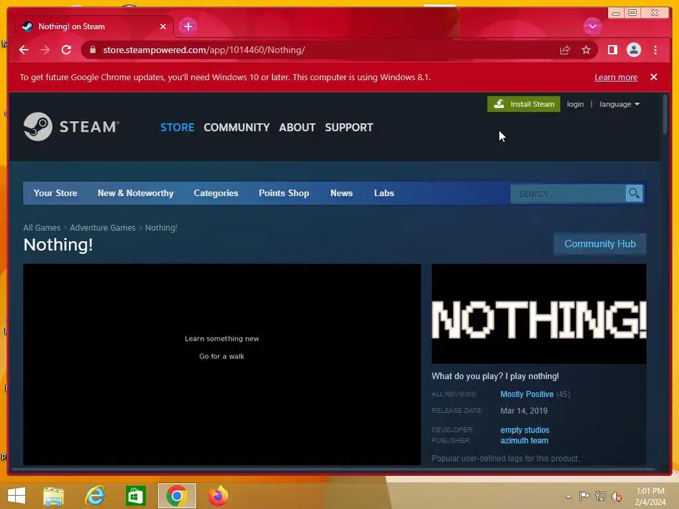This screenshot has width=679, height=509.
Task: Open the ABOUT menu item
Action: [x=297, y=127]
